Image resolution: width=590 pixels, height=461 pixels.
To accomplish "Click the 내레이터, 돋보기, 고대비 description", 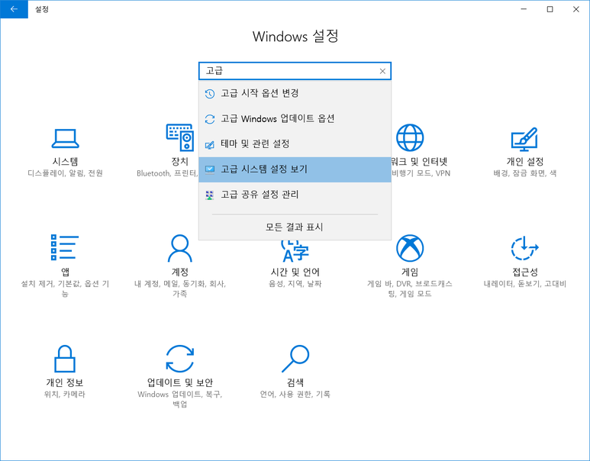I will click(x=525, y=284).
